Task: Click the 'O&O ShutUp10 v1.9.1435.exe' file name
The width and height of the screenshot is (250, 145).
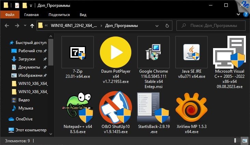Action: 116,129
